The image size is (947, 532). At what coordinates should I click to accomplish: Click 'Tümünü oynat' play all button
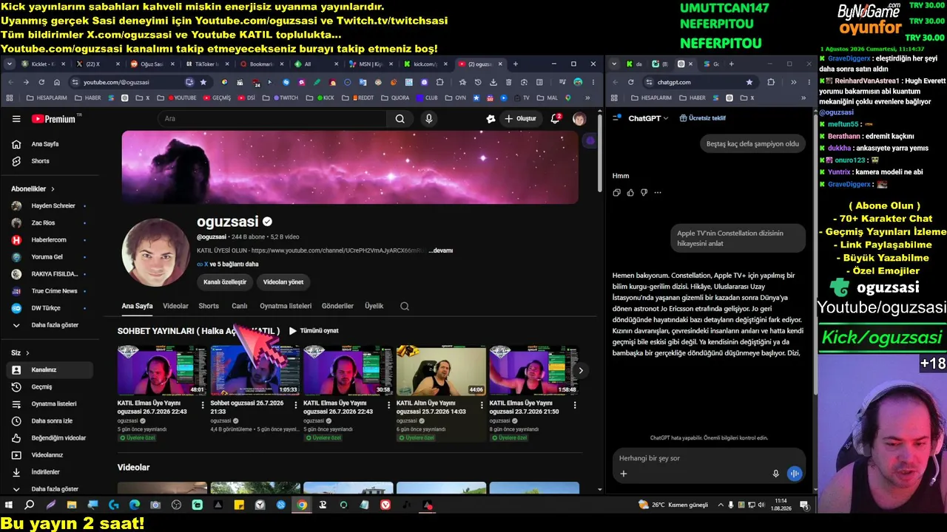(x=314, y=331)
